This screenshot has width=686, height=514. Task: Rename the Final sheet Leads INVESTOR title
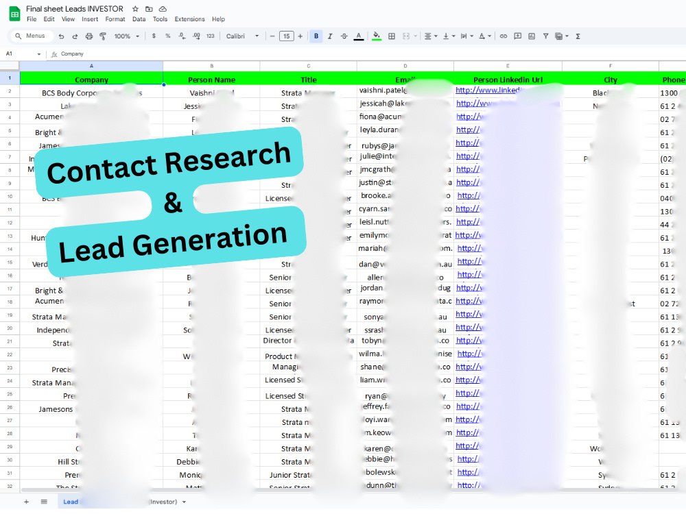75,9
